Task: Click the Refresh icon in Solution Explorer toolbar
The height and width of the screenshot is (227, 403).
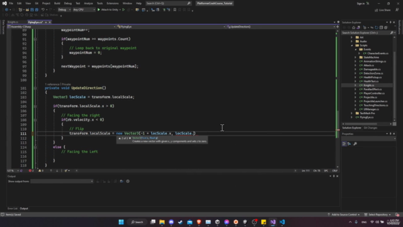Action: pyautogui.click(x=377, y=28)
